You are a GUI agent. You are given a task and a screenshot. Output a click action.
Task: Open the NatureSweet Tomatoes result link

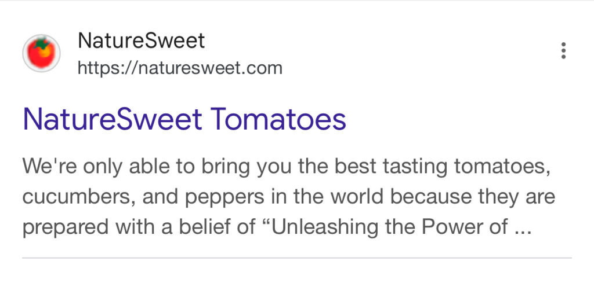click(184, 119)
